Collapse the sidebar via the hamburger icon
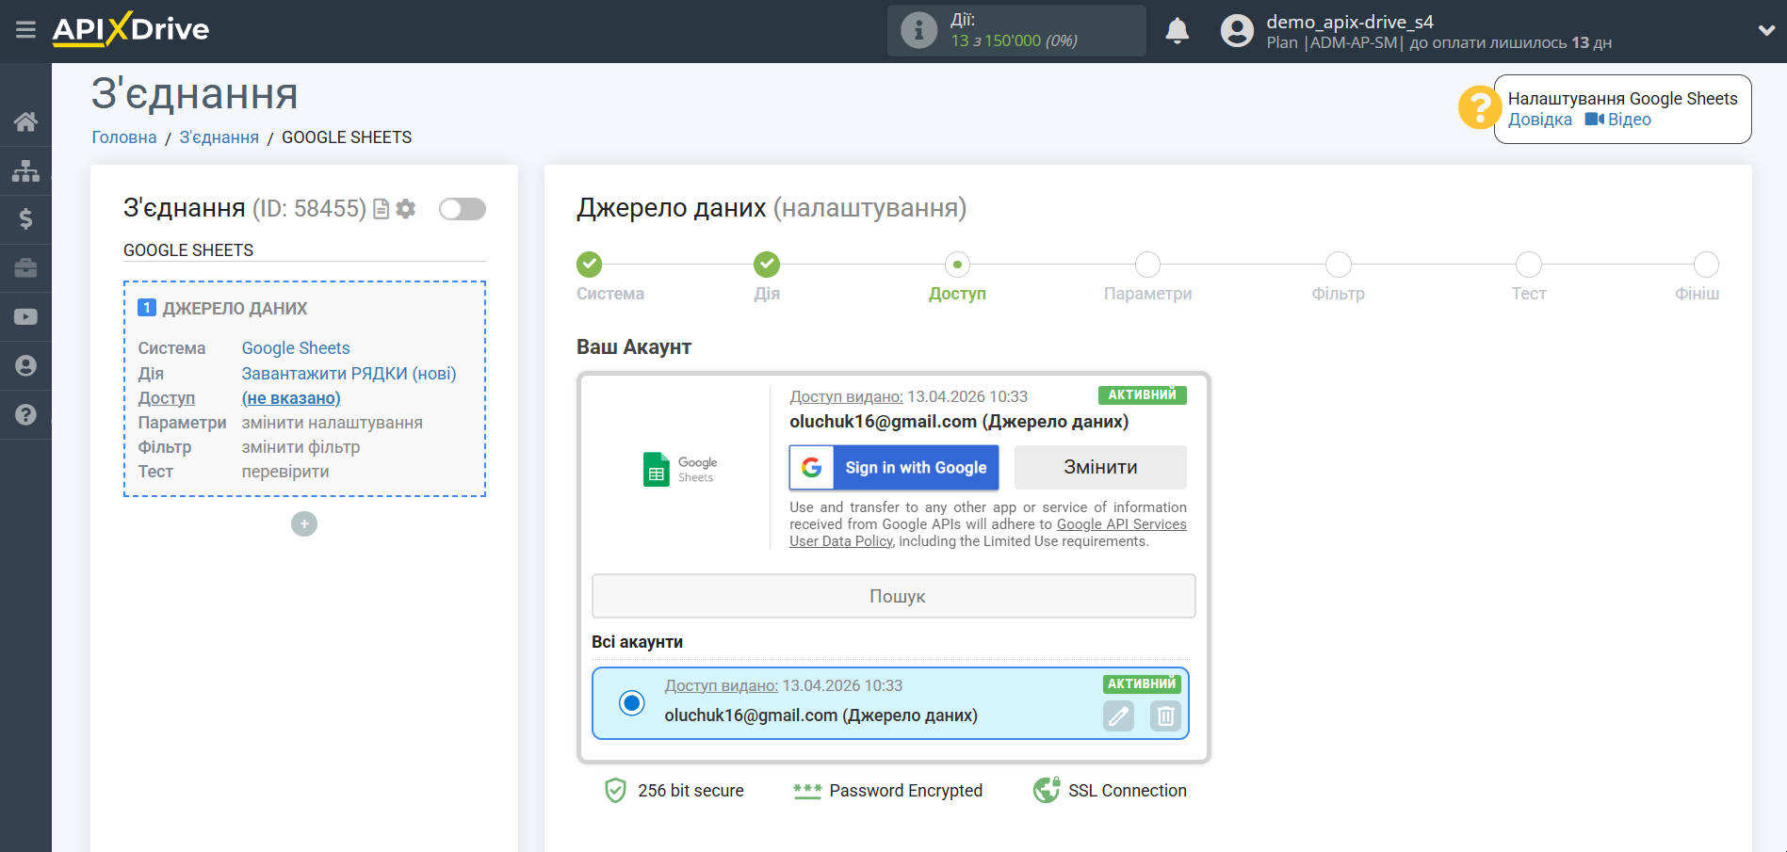This screenshot has height=852, width=1787. (x=25, y=29)
